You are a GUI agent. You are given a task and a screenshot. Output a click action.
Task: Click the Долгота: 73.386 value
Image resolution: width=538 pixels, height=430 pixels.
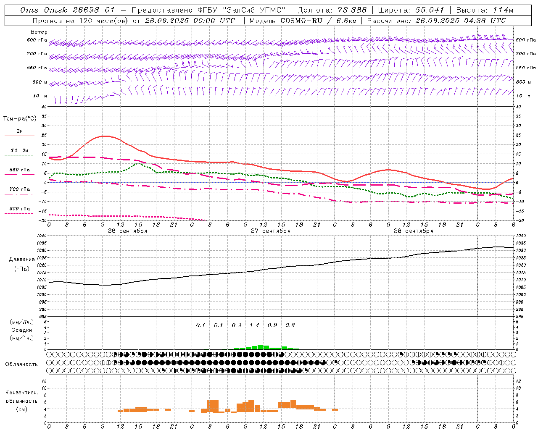pos(332,10)
